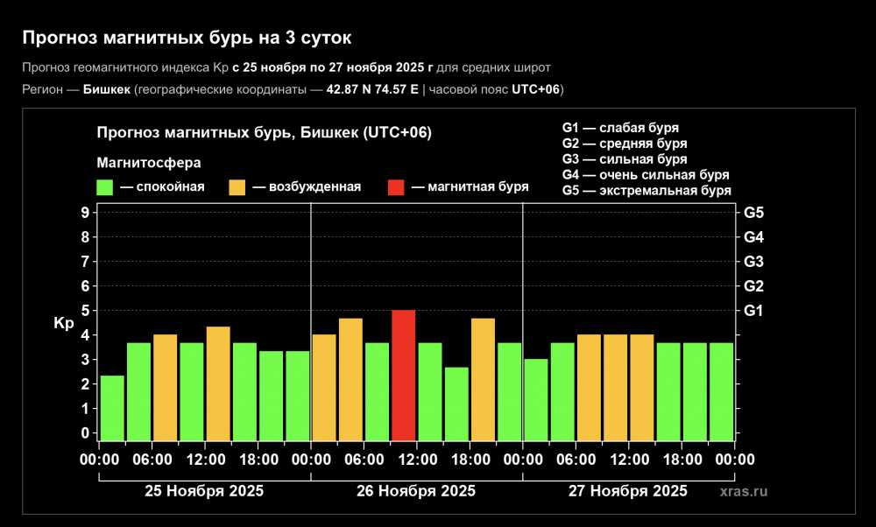This screenshot has width=876, height=527.
Task: Click the green 'спокойная' legend swatch
Action: [105, 186]
